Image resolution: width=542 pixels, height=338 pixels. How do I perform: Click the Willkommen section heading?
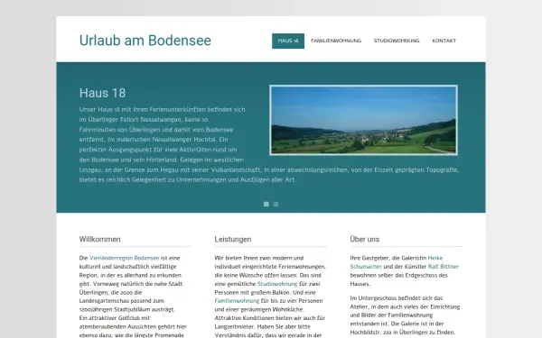coord(100,239)
